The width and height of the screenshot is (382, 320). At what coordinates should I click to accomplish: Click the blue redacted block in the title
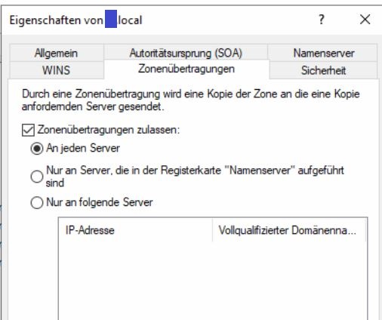point(111,19)
